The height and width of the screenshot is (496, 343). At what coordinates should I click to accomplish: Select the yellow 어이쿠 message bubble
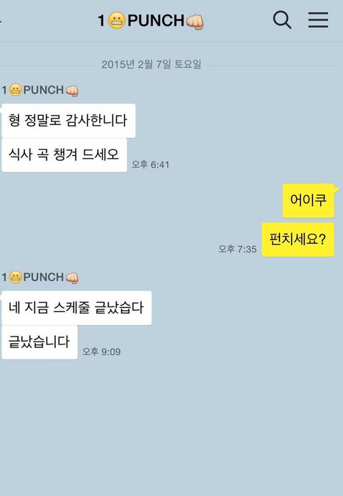point(308,201)
